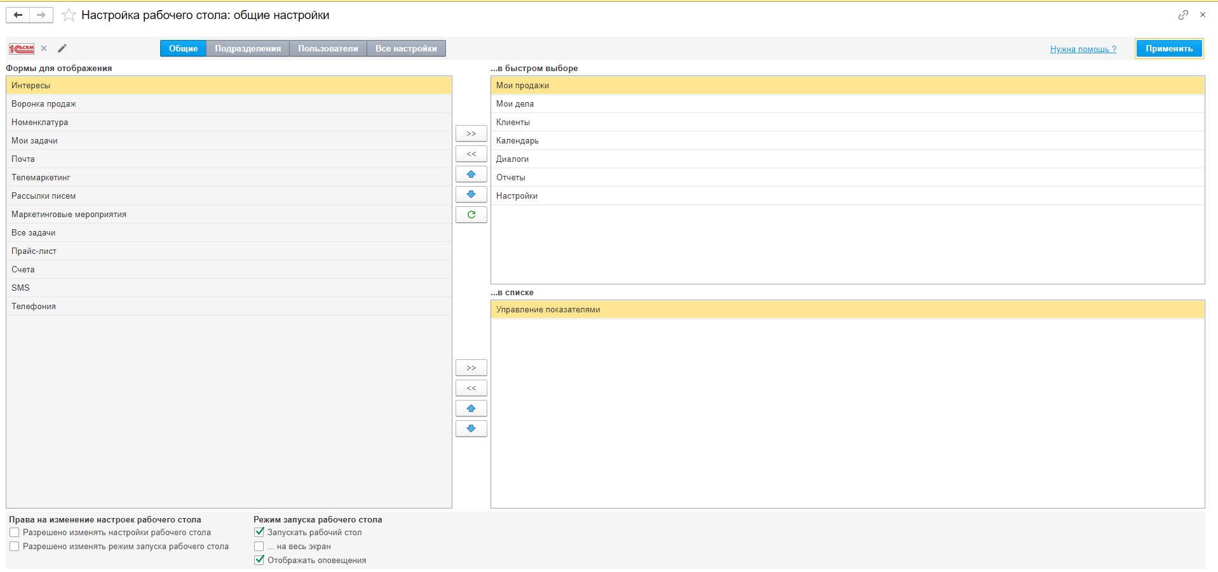The image size is (1218, 572).
Task: Move quick selection item up
Action: (x=471, y=174)
